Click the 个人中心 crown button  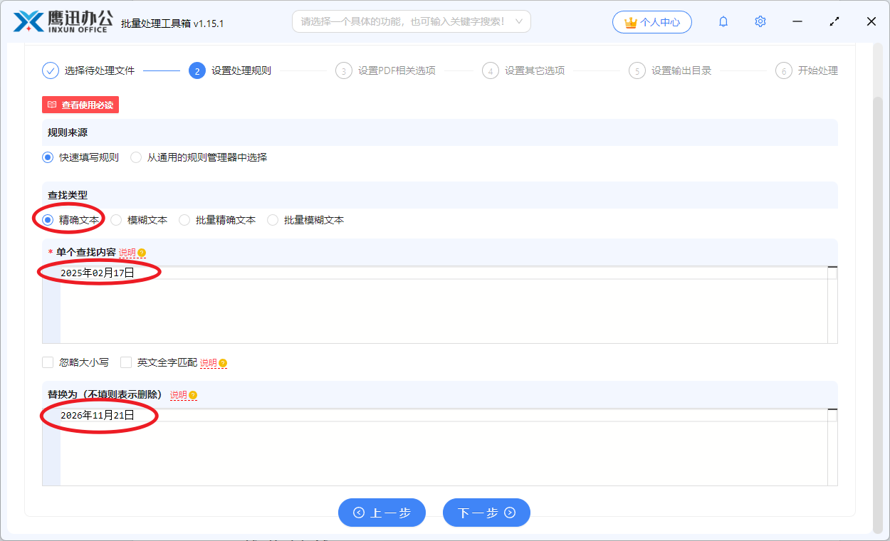click(x=651, y=22)
